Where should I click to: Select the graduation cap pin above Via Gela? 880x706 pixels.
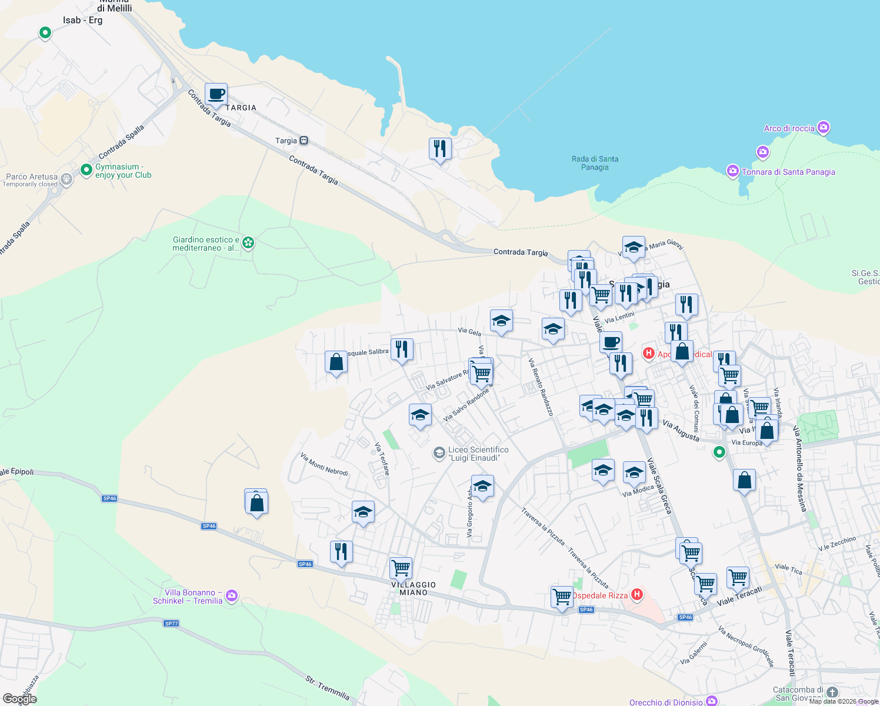coord(501,321)
